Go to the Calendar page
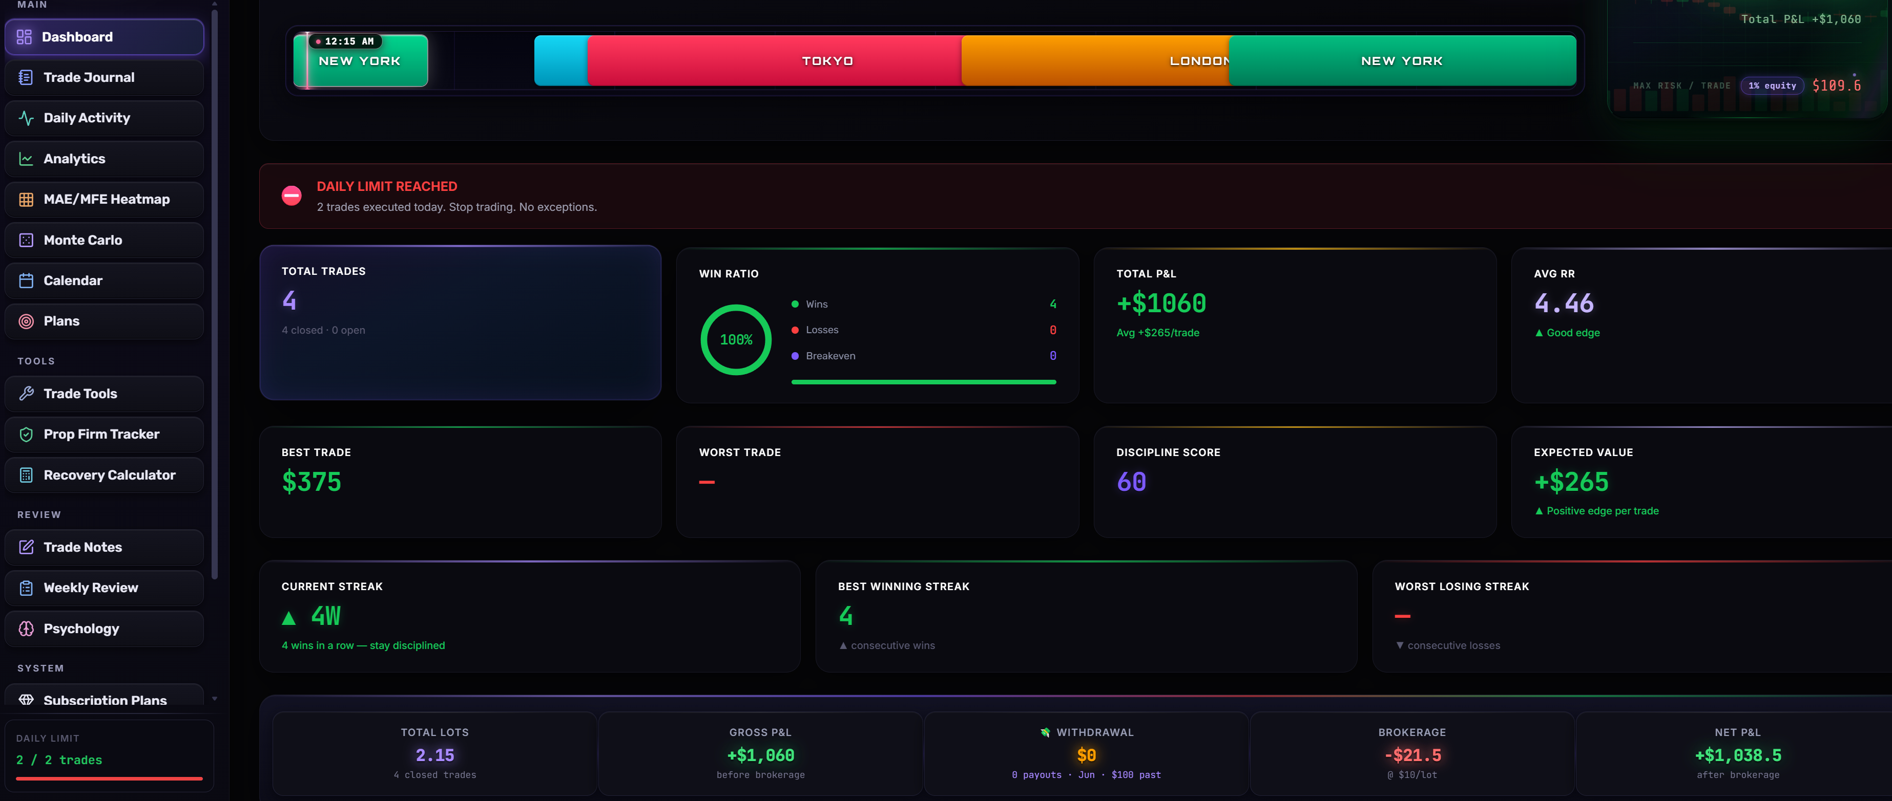Viewport: 1892px width, 801px height. click(105, 280)
